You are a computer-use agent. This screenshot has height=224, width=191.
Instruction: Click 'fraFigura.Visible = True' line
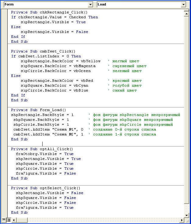click(45, 208)
